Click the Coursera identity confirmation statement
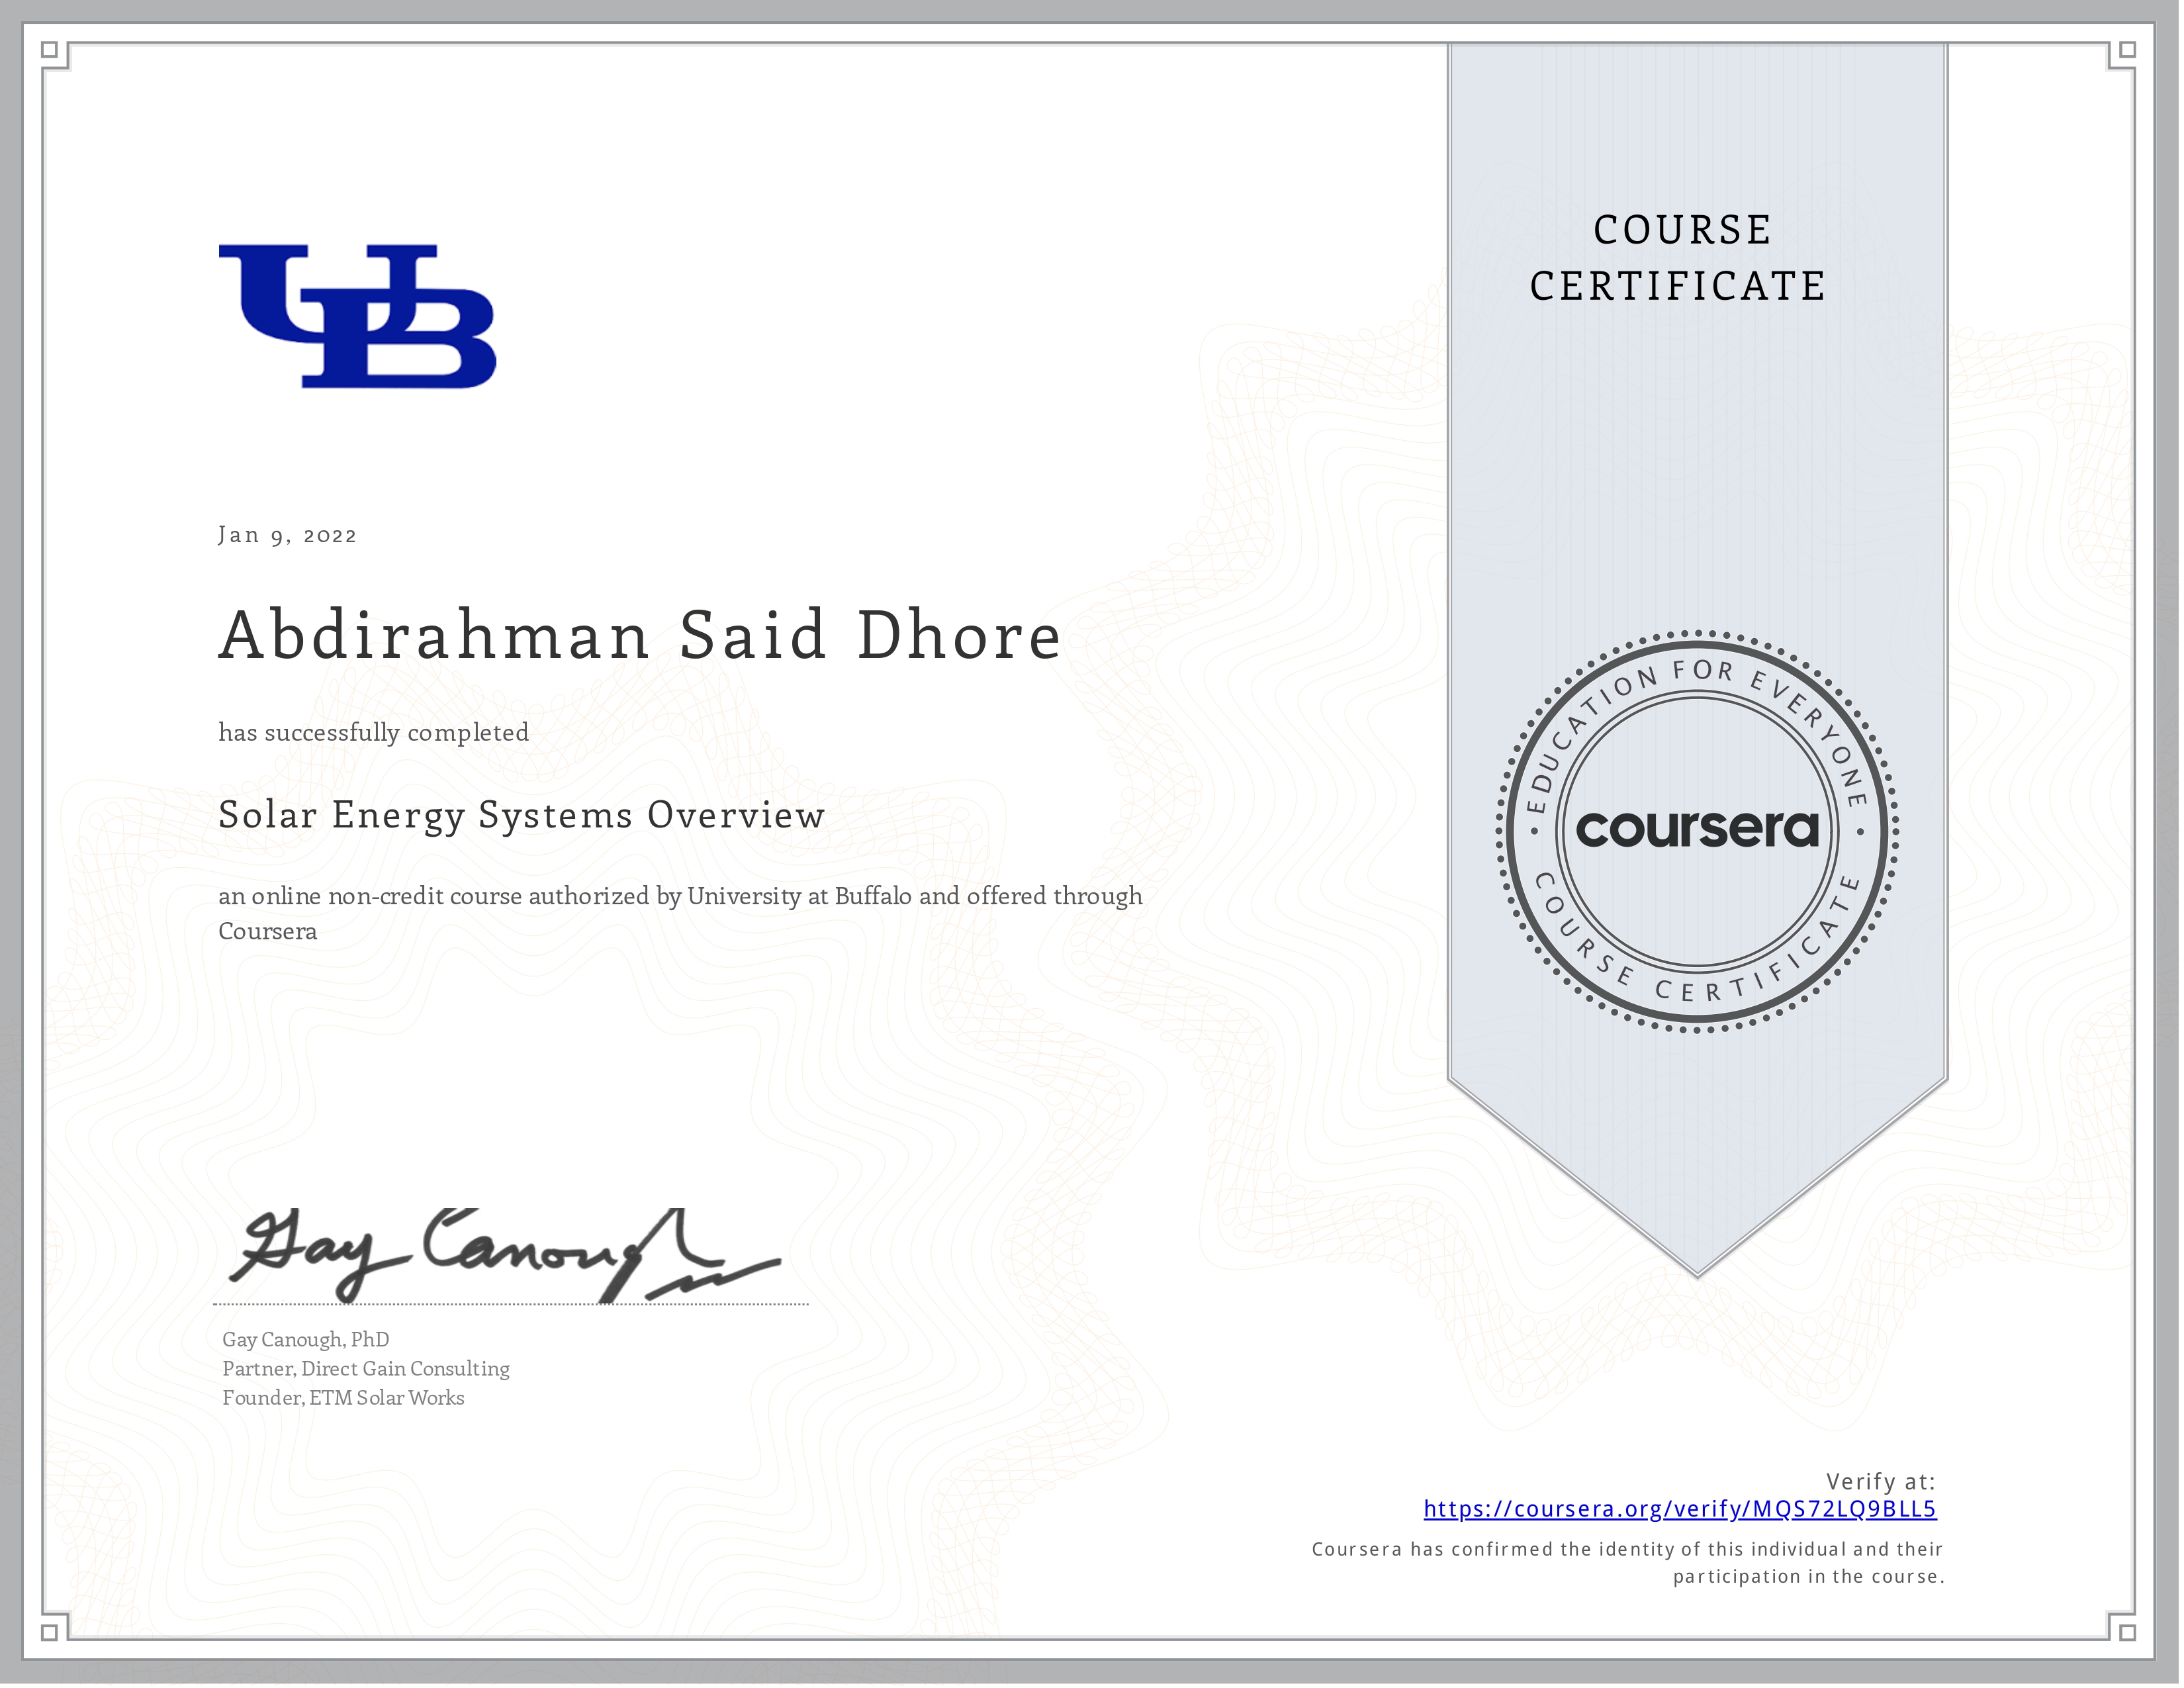2184x1688 pixels. pos(1628,1563)
